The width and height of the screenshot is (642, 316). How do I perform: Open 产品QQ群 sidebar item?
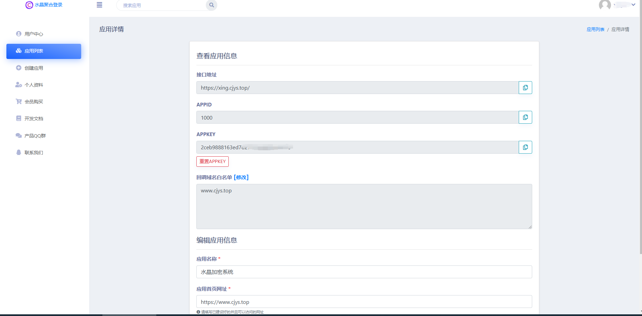(x=35, y=136)
